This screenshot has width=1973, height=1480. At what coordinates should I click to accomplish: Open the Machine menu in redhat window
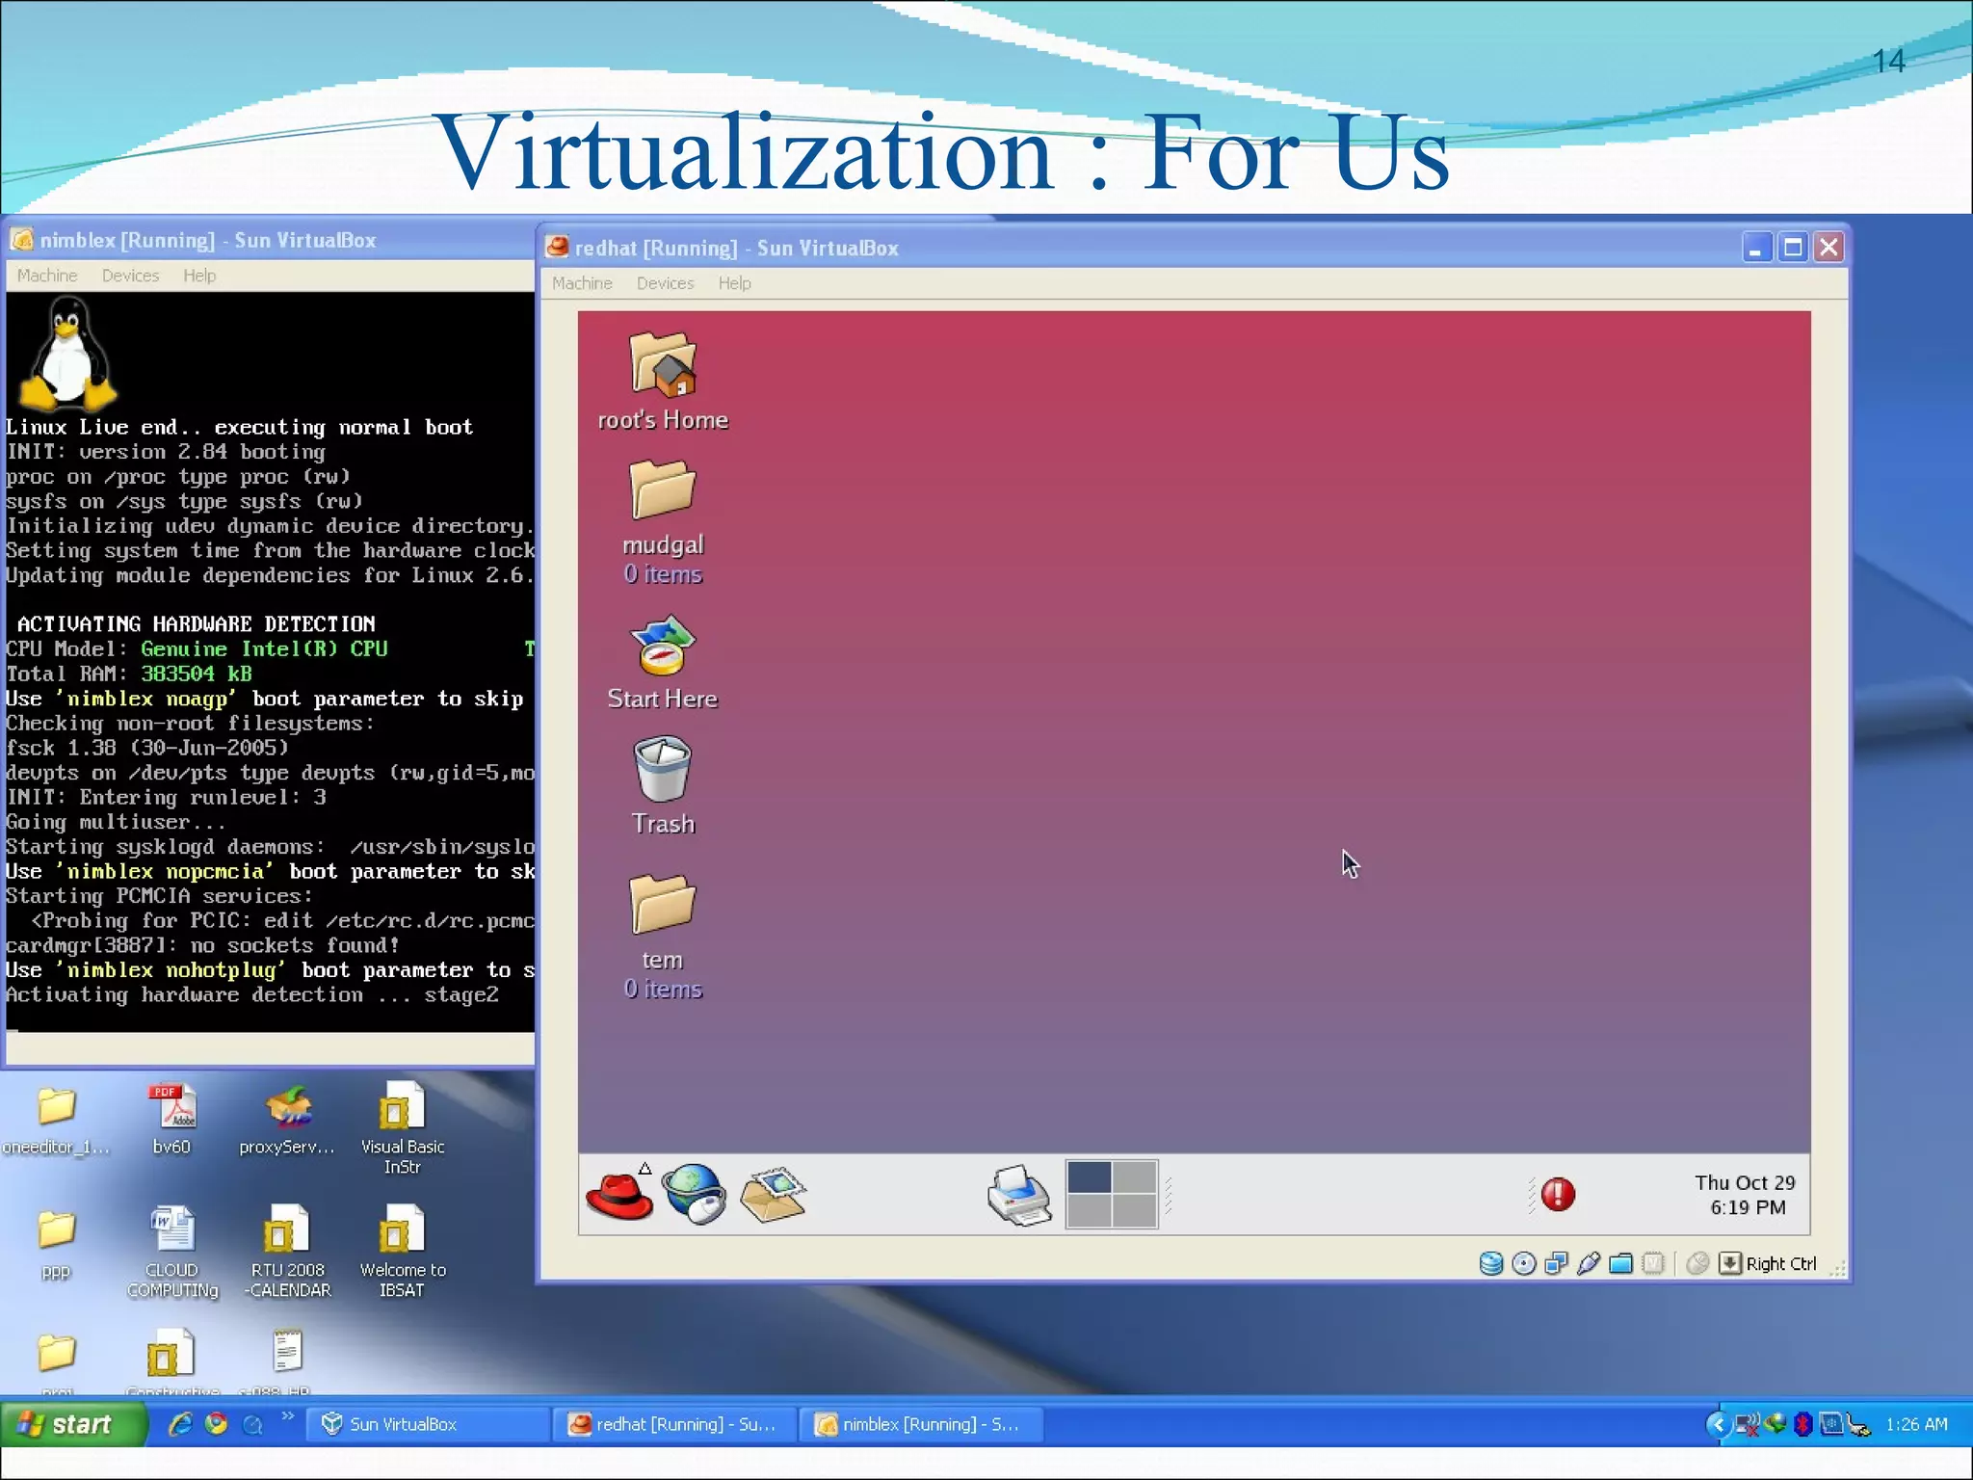point(582,283)
